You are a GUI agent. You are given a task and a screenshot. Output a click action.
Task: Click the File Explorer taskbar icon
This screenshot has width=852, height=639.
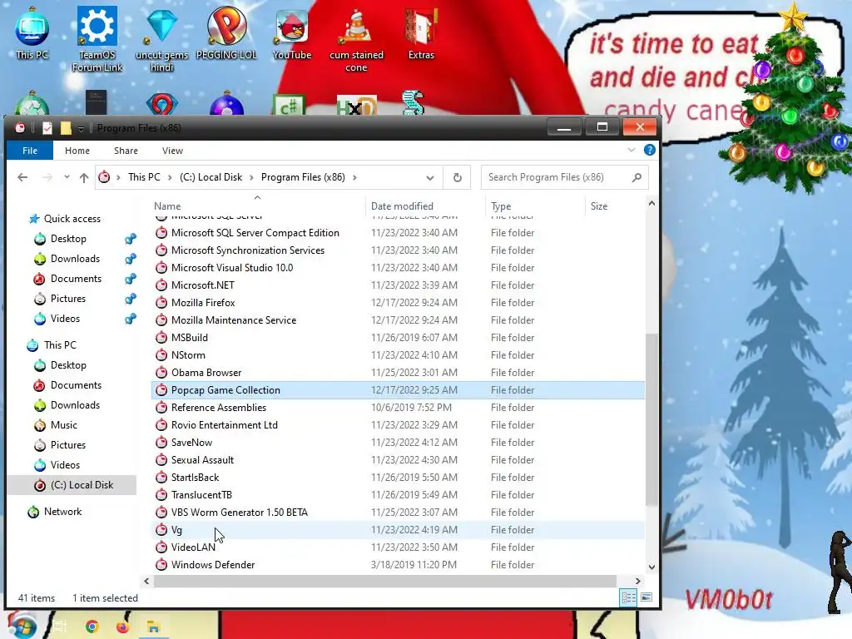153,627
